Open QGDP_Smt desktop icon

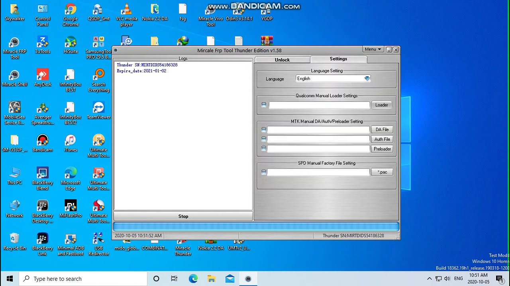tap(98, 13)
